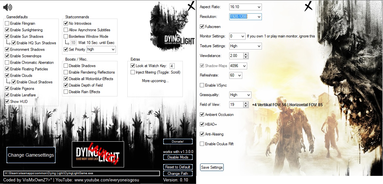Click Disable Mods button

178,157
